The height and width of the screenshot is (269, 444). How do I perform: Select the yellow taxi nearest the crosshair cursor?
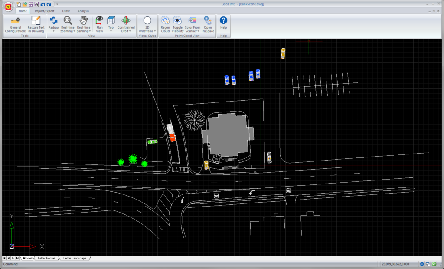(x=283, y=53)
